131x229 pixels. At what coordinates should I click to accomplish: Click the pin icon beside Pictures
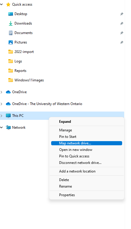point(122,43)
